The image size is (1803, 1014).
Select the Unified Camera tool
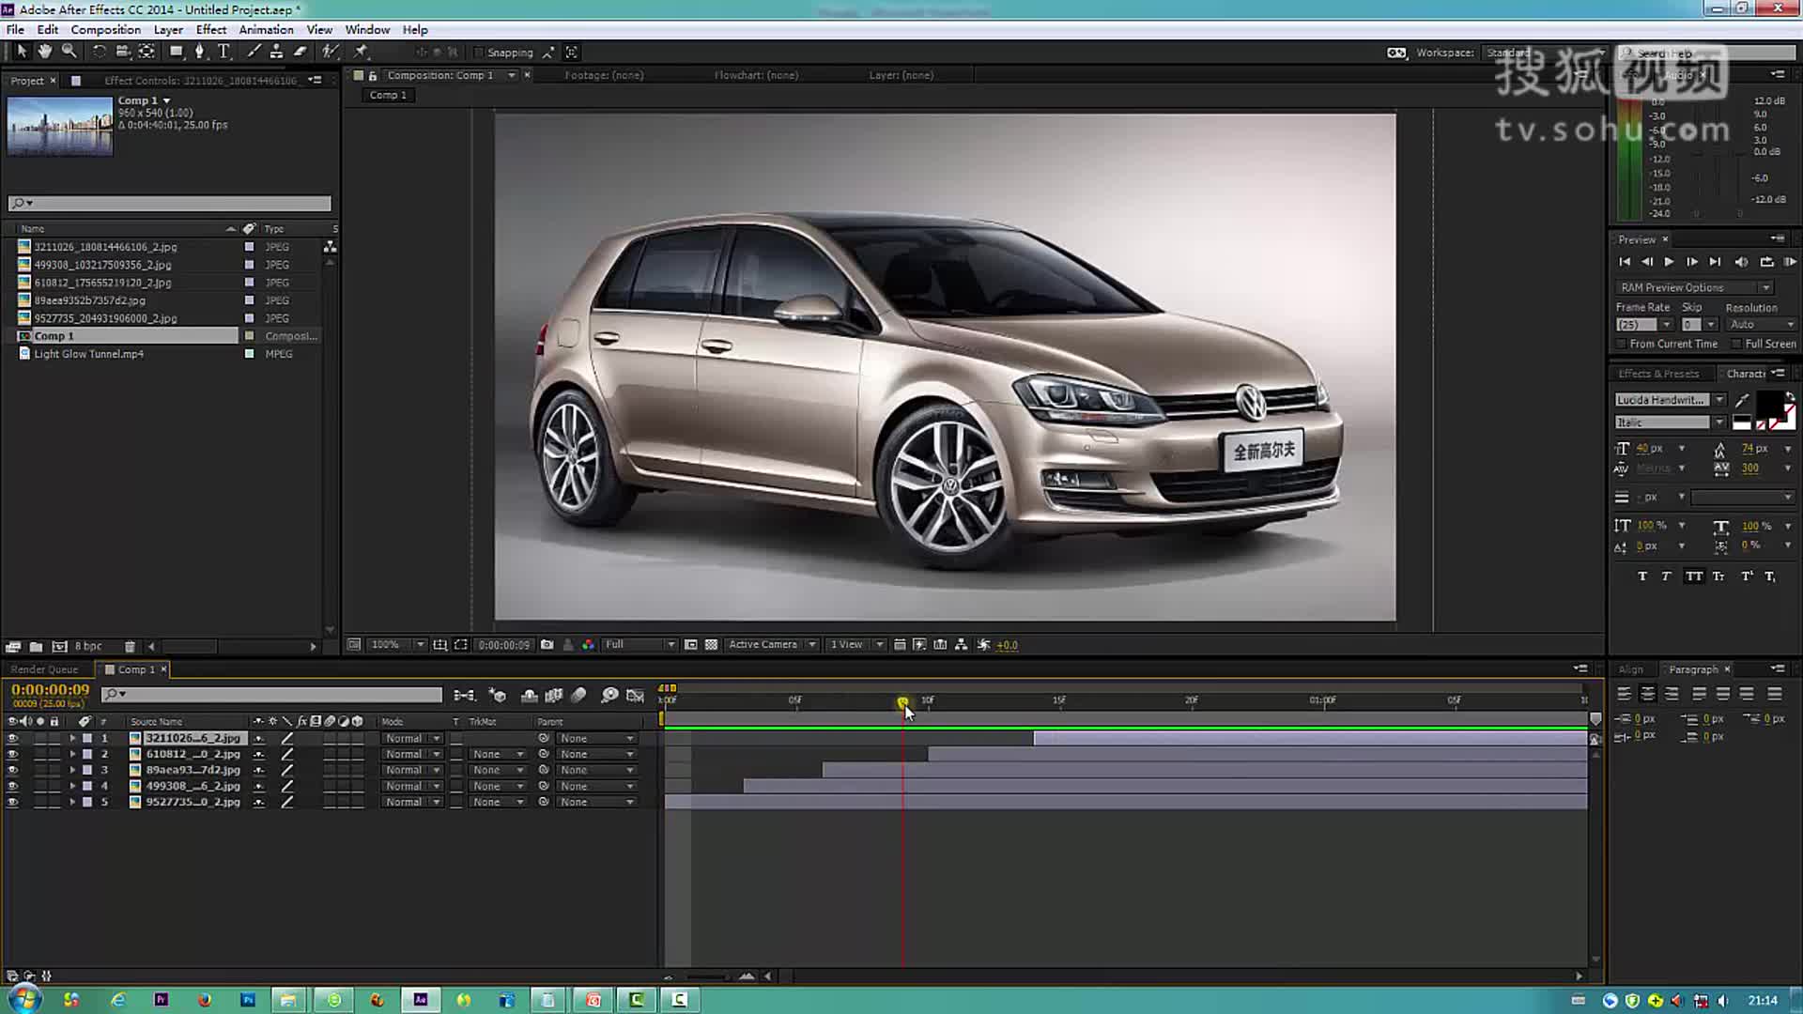[122, 52]
